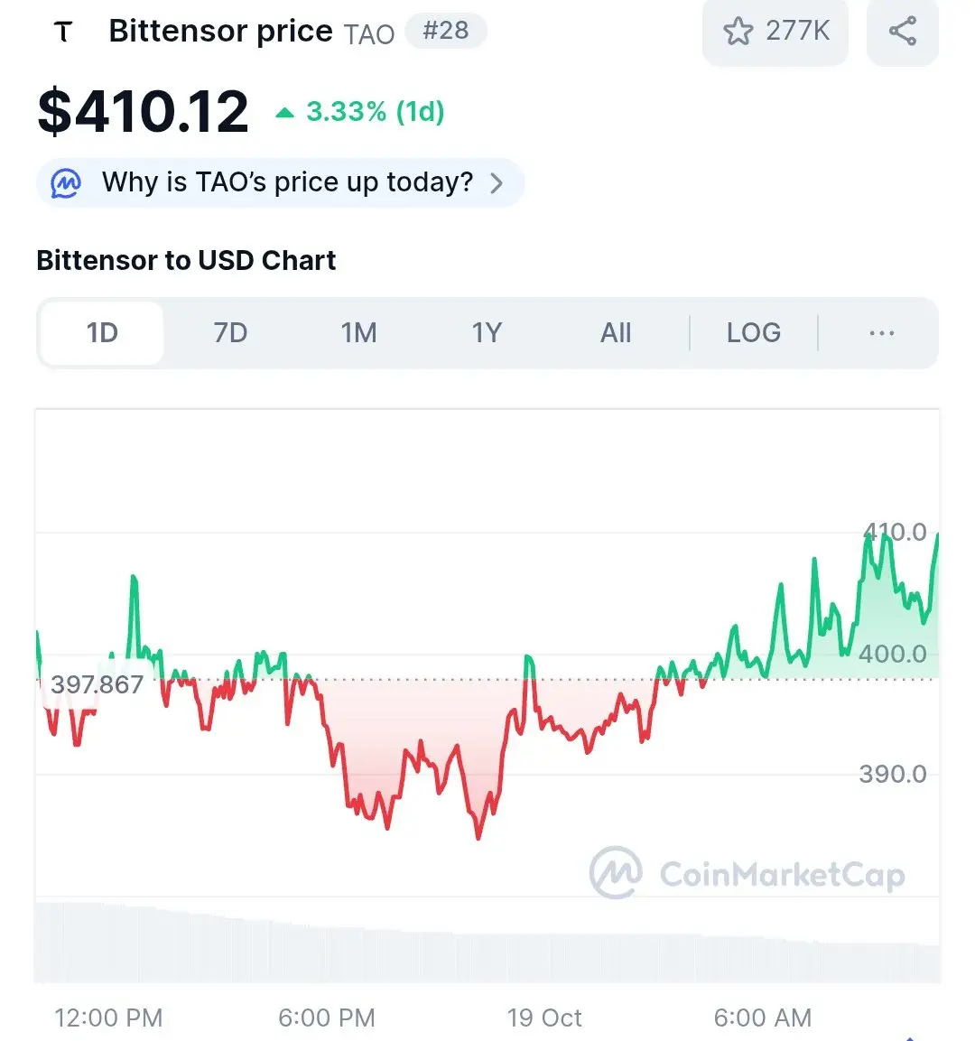
Task: Select the 1D timeframe tab
Action: 102,333
